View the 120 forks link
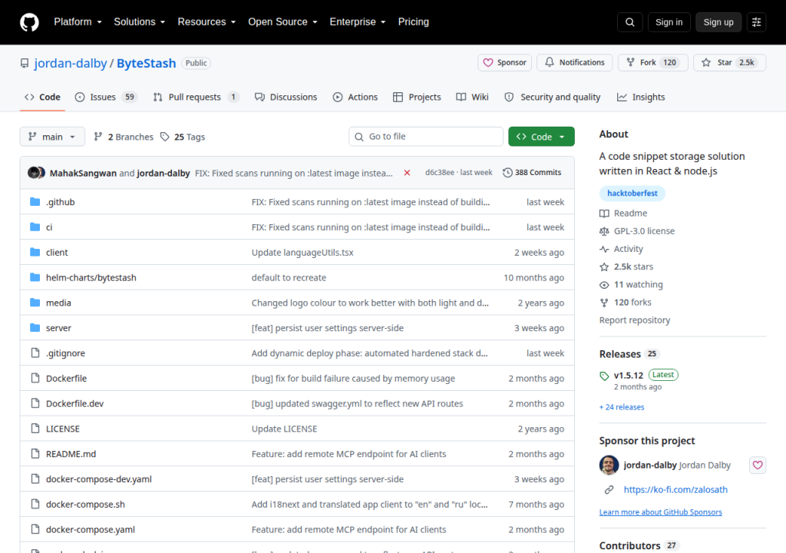 pos(626,302)
